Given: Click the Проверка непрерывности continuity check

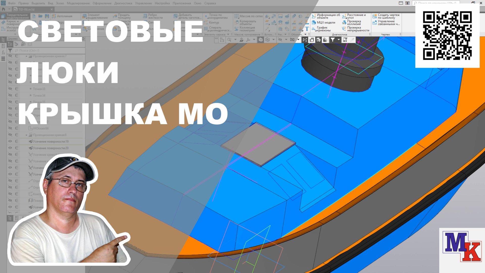Looking at the screenshot, I should (x=344, y=29).
